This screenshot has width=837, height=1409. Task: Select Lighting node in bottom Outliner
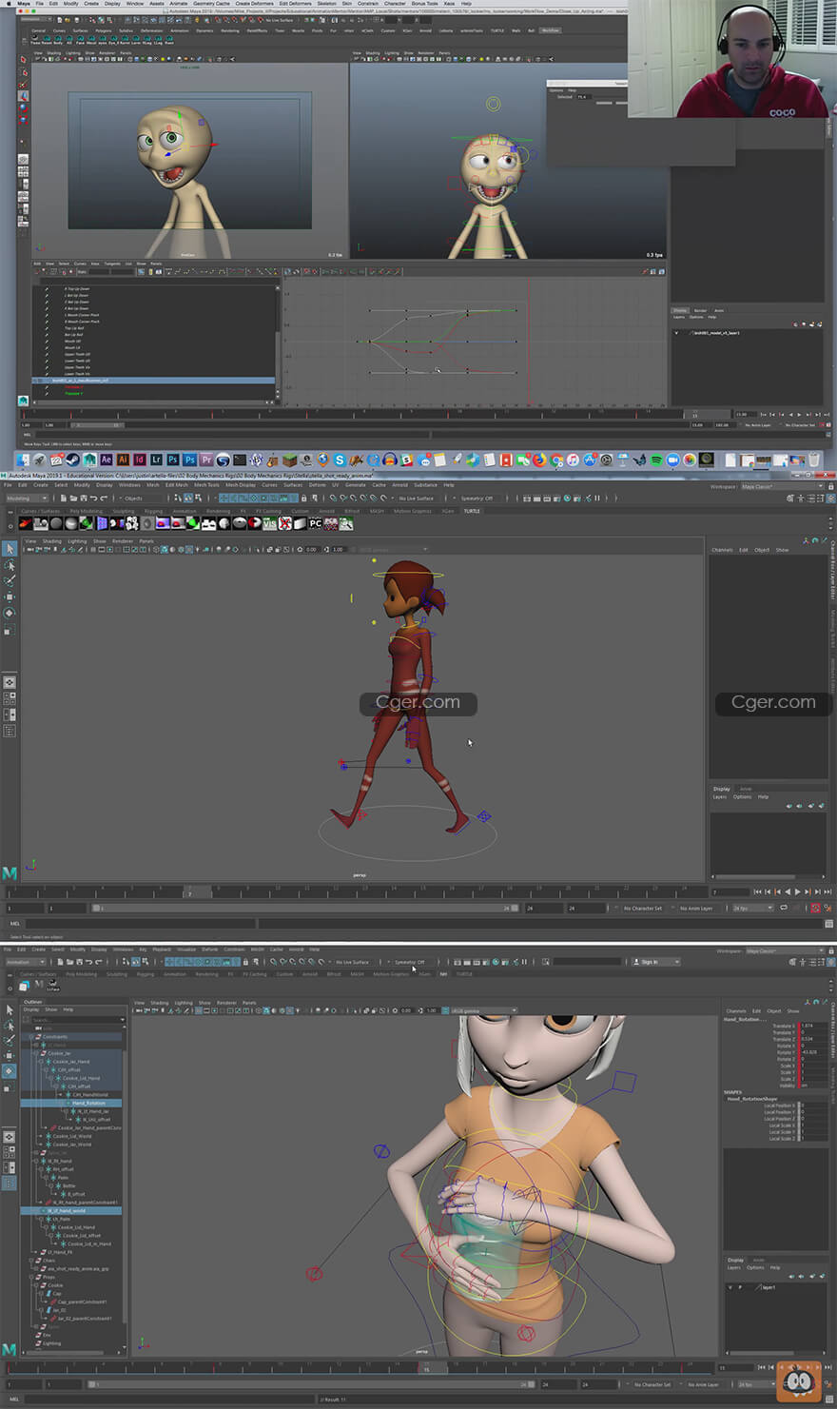pyautogui.click(x=51, y=1344)
